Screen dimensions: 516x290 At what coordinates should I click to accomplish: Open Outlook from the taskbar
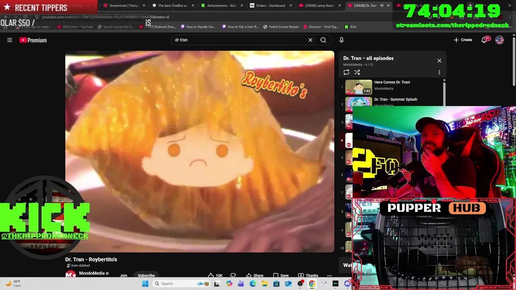pos(288,284)
